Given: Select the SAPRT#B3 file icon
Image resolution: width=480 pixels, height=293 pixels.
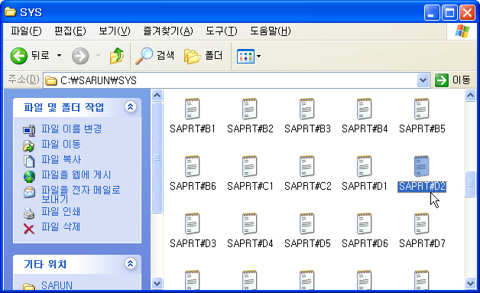Looking at the screenshot, I should coord(307,109).
